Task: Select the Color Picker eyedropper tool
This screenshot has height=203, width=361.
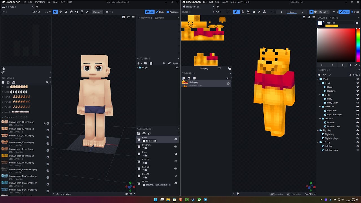Action: coord(259,12)
